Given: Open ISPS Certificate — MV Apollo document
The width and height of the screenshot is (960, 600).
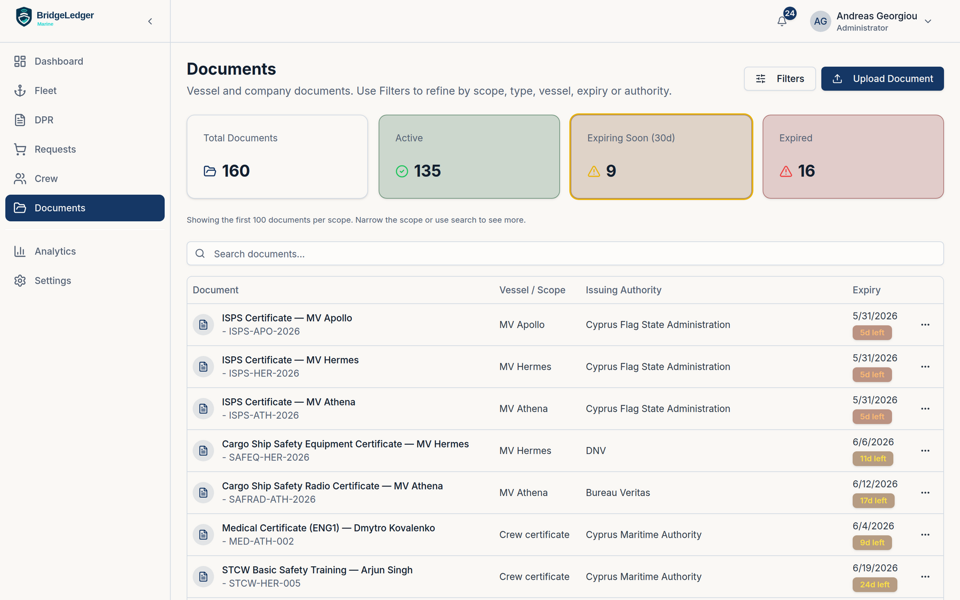Looking at the screenshot, I should 287,318.
